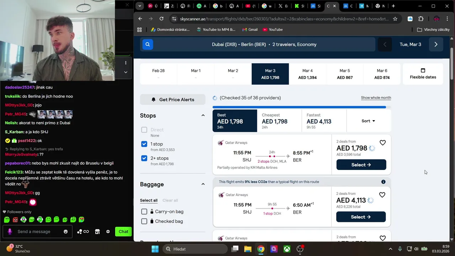Open the Sort dropdown
455x256 pixels.
[x=368, y=121]
